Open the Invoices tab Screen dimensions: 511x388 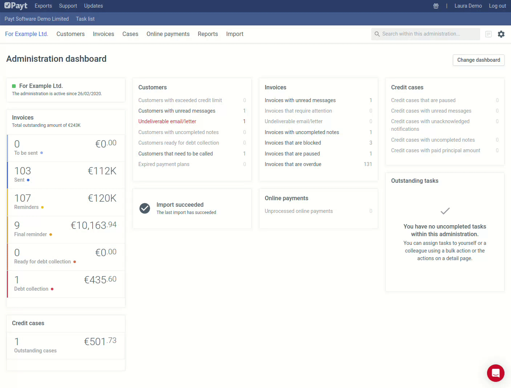pos(104,34)
